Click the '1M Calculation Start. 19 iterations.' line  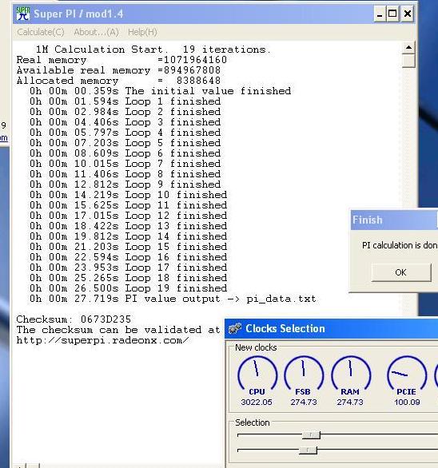tap(153, 50)
